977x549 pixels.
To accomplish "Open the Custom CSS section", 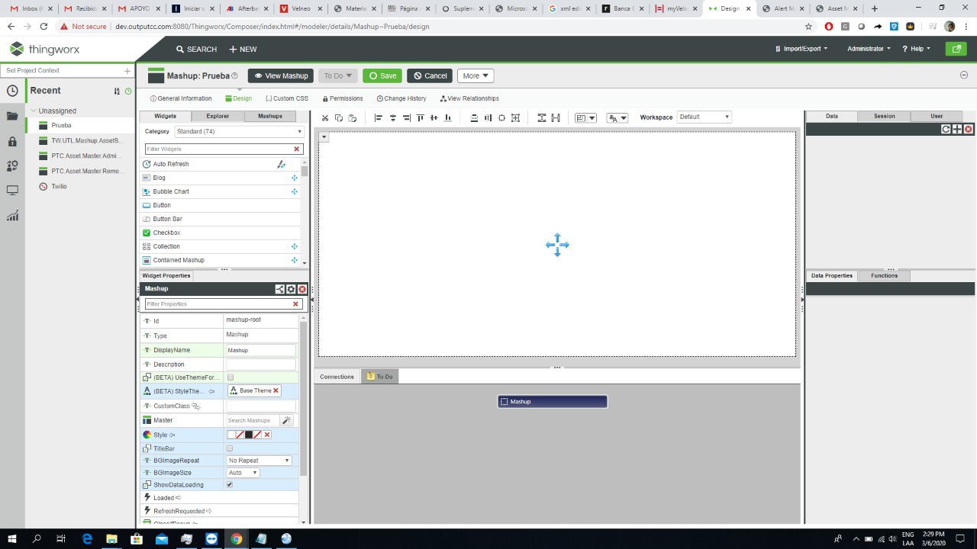I will click(x=287, y=98).
